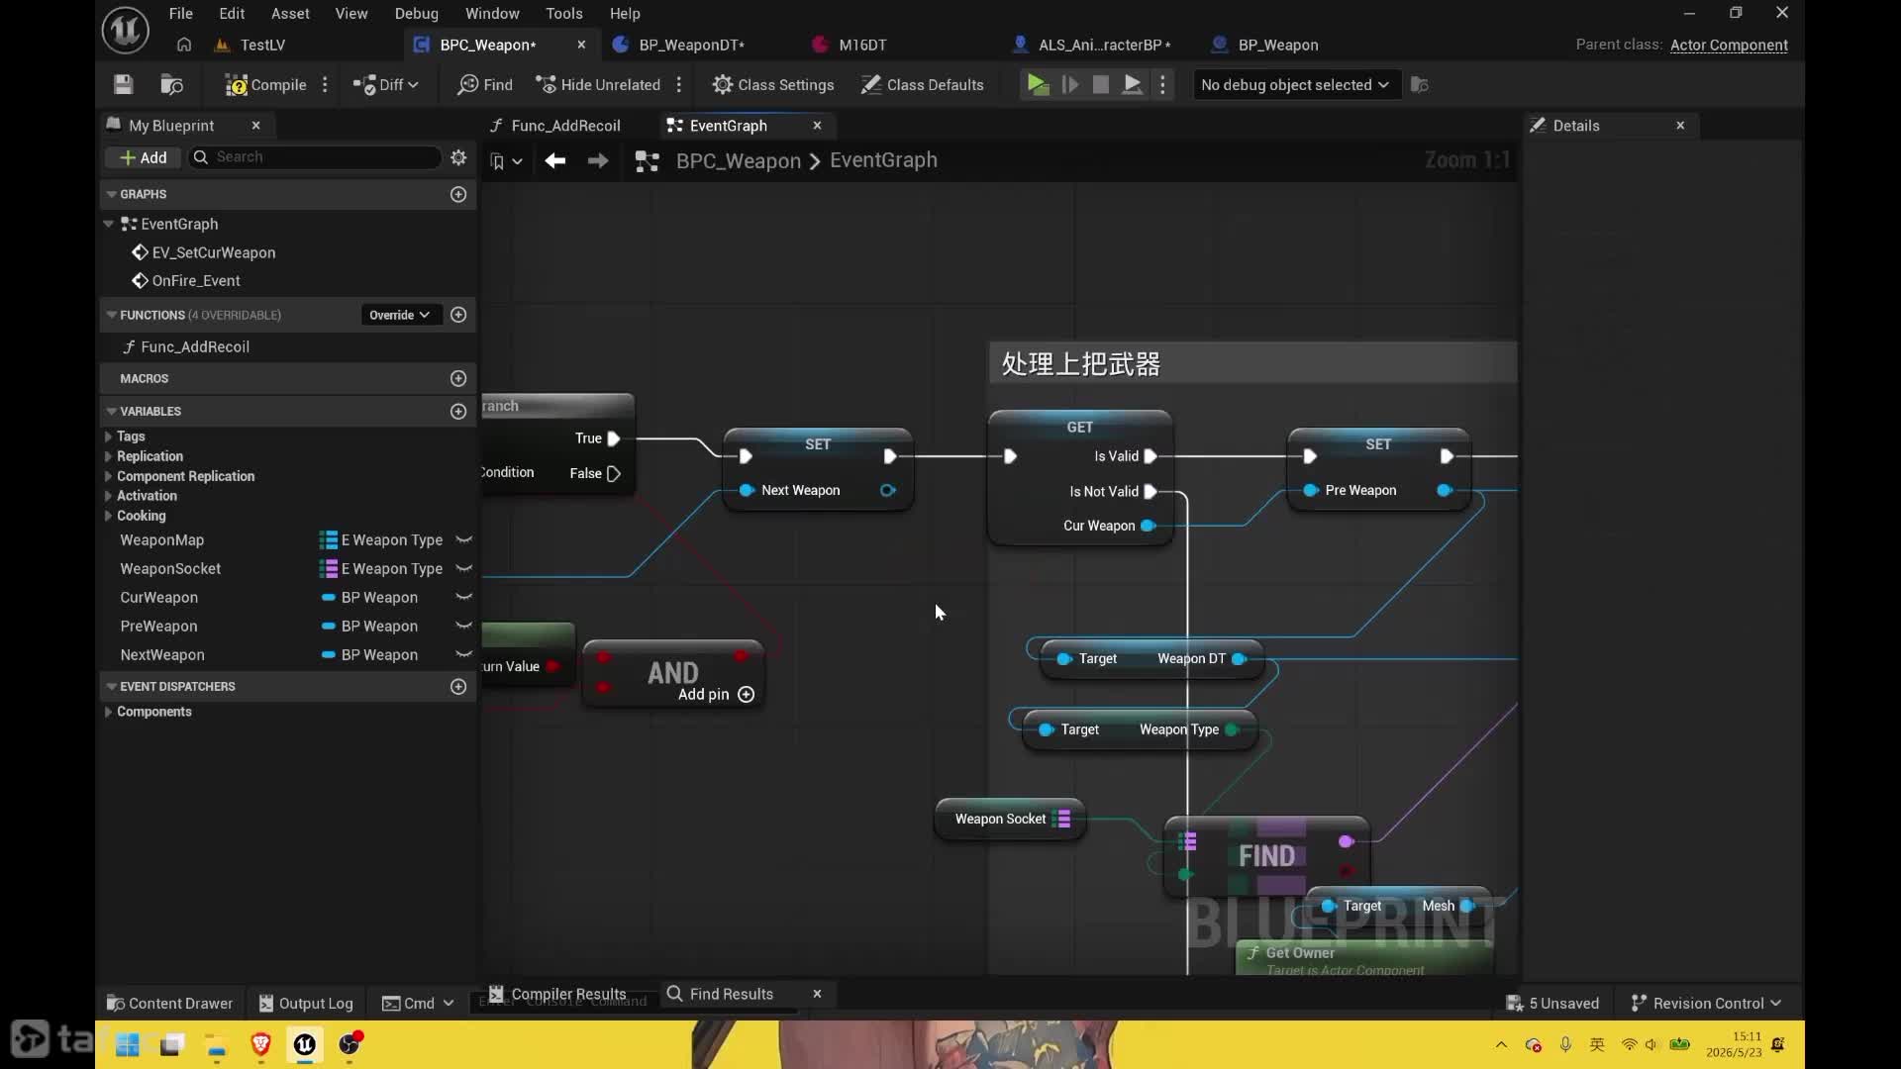Add a new event dispatcher plus icon
Image resolution: width=1901 pixels, height=1069 pixels.
tap(458, 686)
